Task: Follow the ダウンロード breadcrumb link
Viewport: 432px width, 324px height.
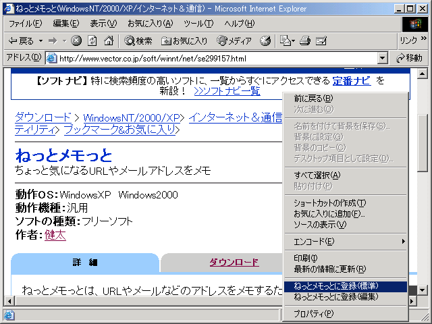Action: point(43,117)
